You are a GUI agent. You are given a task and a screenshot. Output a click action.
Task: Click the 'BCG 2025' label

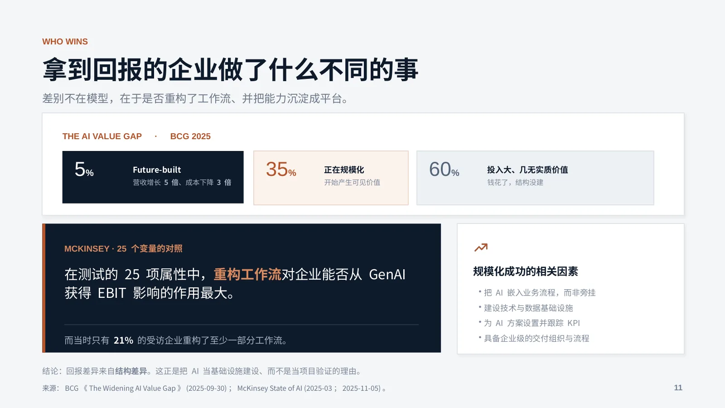[190, 136]
